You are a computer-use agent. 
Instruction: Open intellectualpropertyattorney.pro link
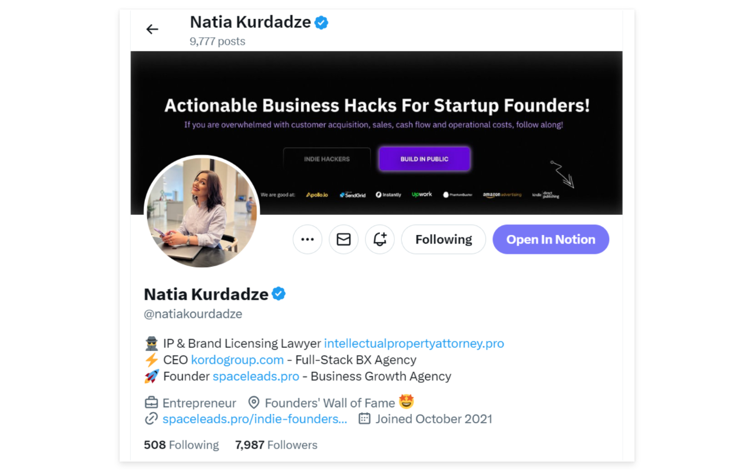414,343
